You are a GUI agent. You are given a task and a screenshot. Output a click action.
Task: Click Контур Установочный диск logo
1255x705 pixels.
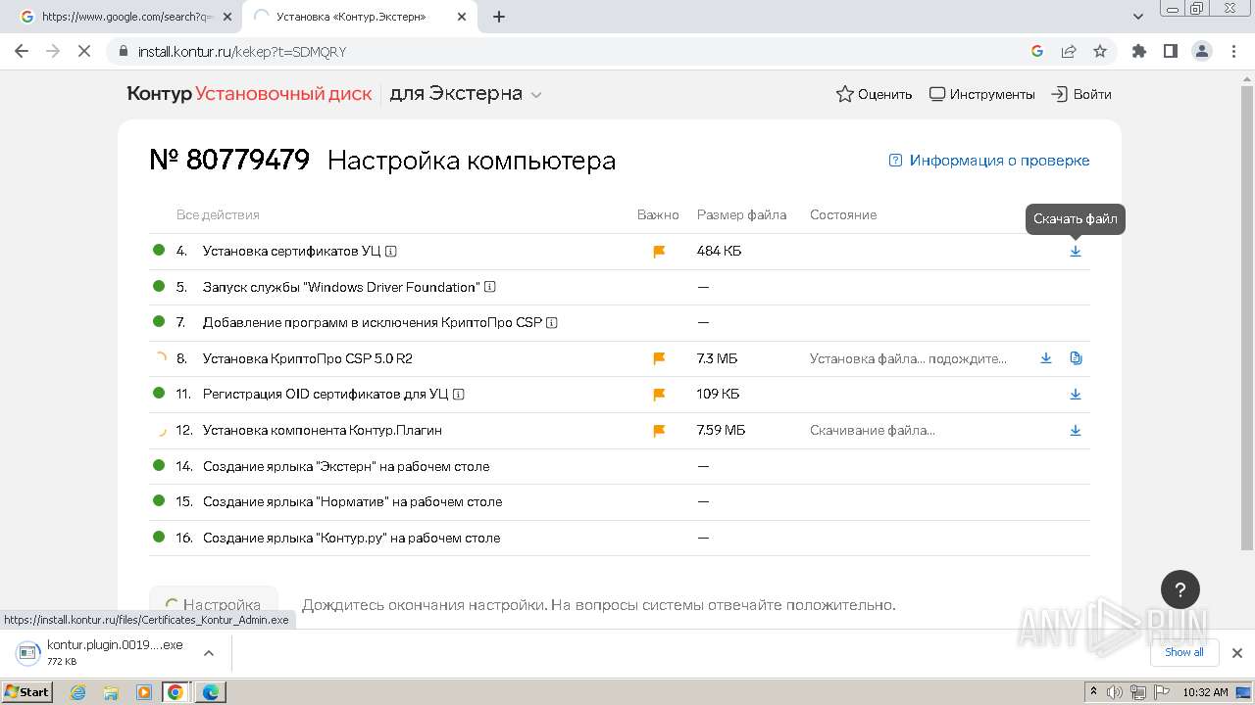coord(249,94)
